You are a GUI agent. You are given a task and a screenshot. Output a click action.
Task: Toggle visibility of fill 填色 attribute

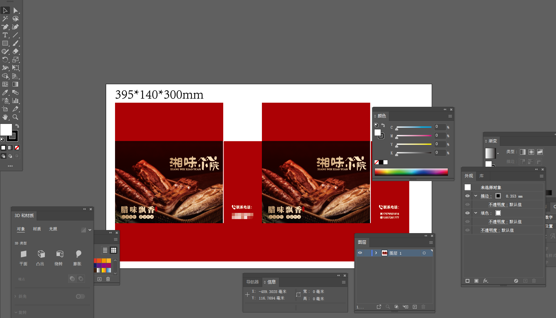click(x=467, y=213)
